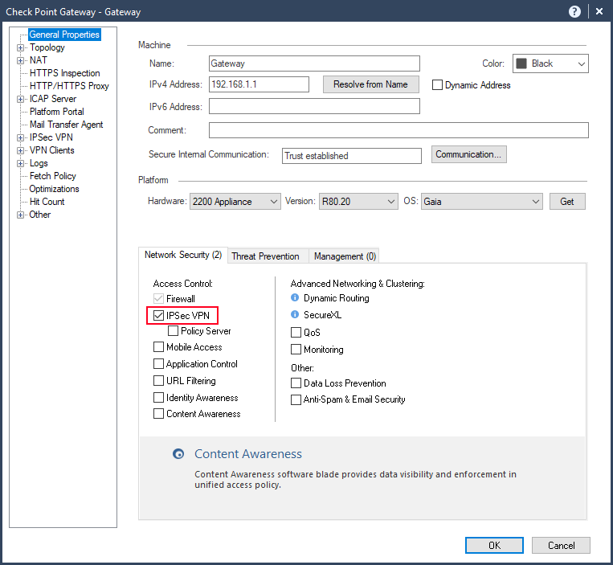Viewport: 613px width, 565px height.
Task: Enable the Data Loss Prevention blade
Action: (296, 383)
